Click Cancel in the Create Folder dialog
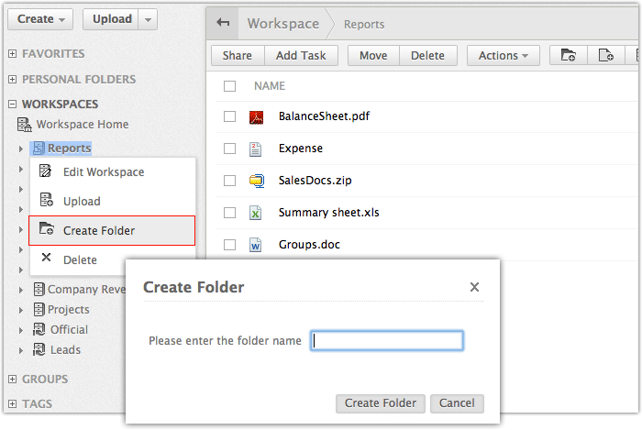This screenshot has height=430, width=642. pyautogui.click(x=457, y=403)
